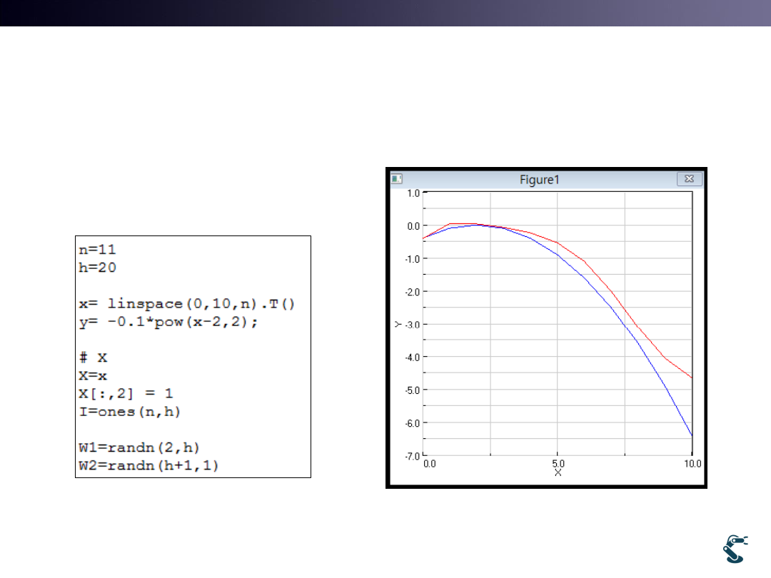Click the W1=randn(2,h) line
The width and height of the screenshot is (771, 578).
click(139, 448)
